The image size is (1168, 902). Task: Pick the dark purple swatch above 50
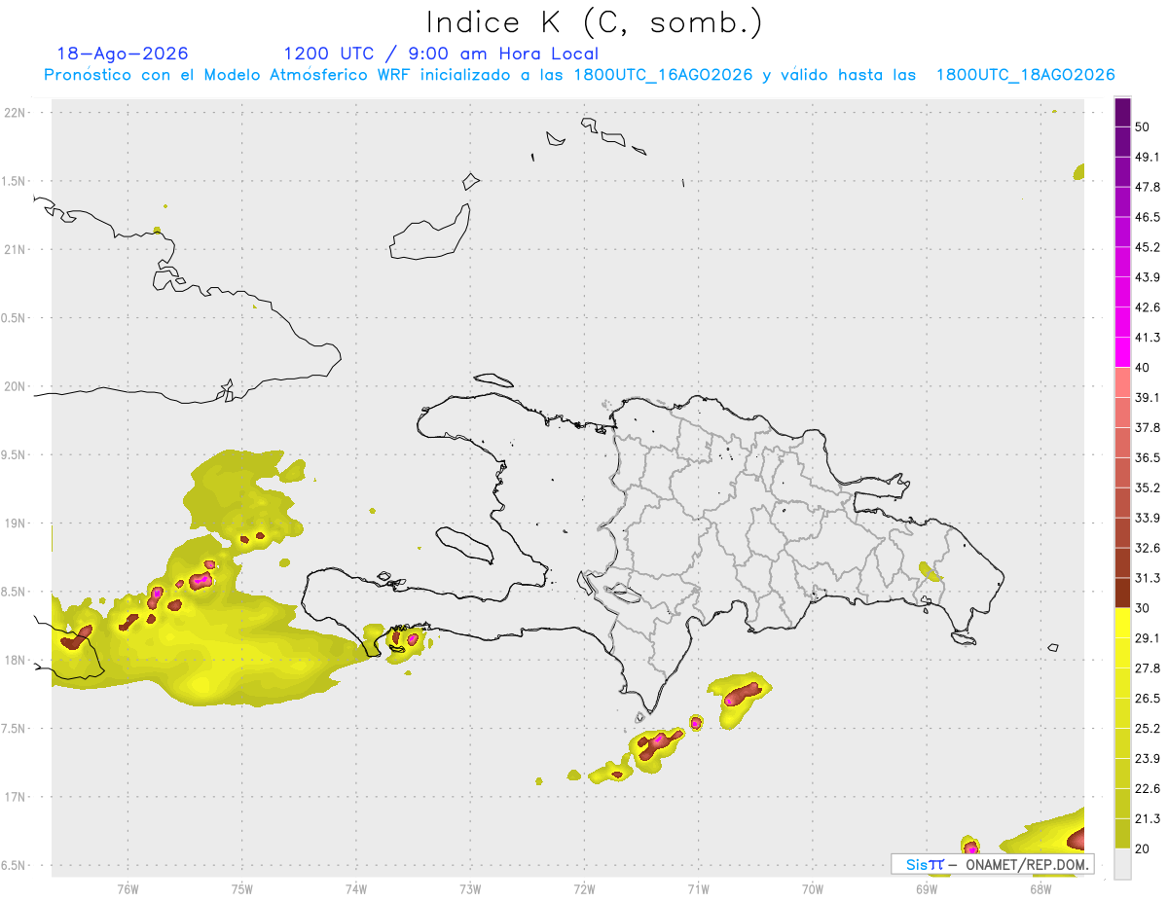tap(1122, 113)
